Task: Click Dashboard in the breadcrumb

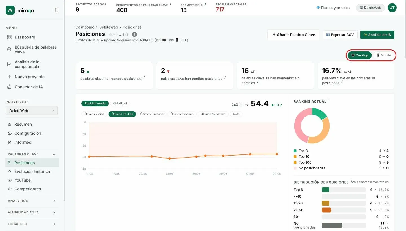Action: (x=85, y=27)
